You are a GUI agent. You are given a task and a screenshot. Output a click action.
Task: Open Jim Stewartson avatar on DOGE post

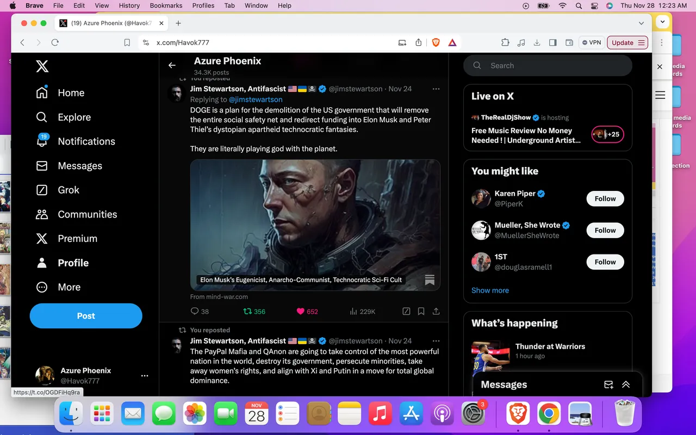click(x=176, y=94)
